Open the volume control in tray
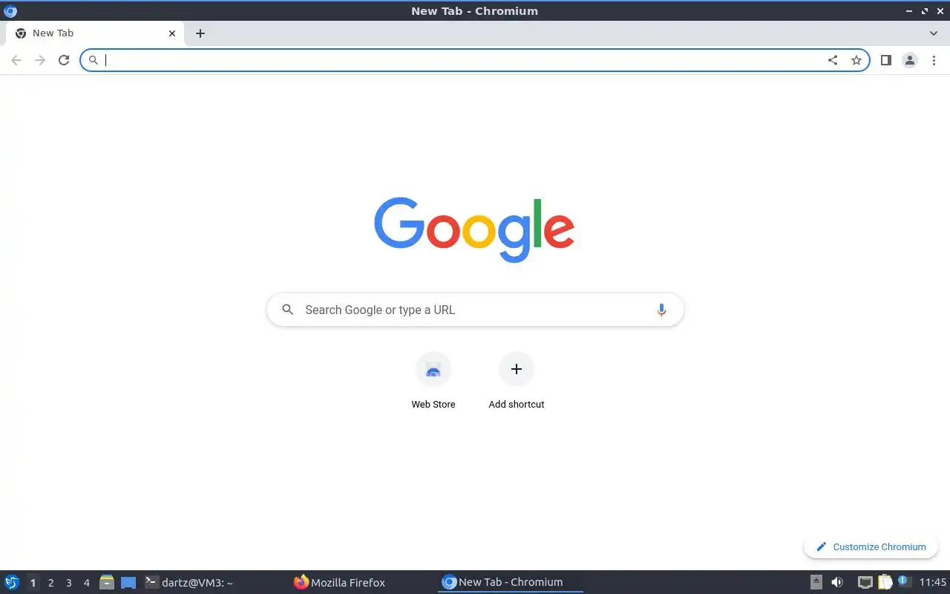Screen dimensions: 950x594 837,582
